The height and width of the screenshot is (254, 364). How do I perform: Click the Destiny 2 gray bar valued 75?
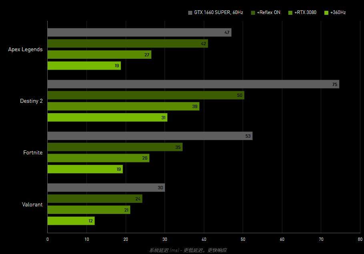pyautogui.click(x=193, y=84)
